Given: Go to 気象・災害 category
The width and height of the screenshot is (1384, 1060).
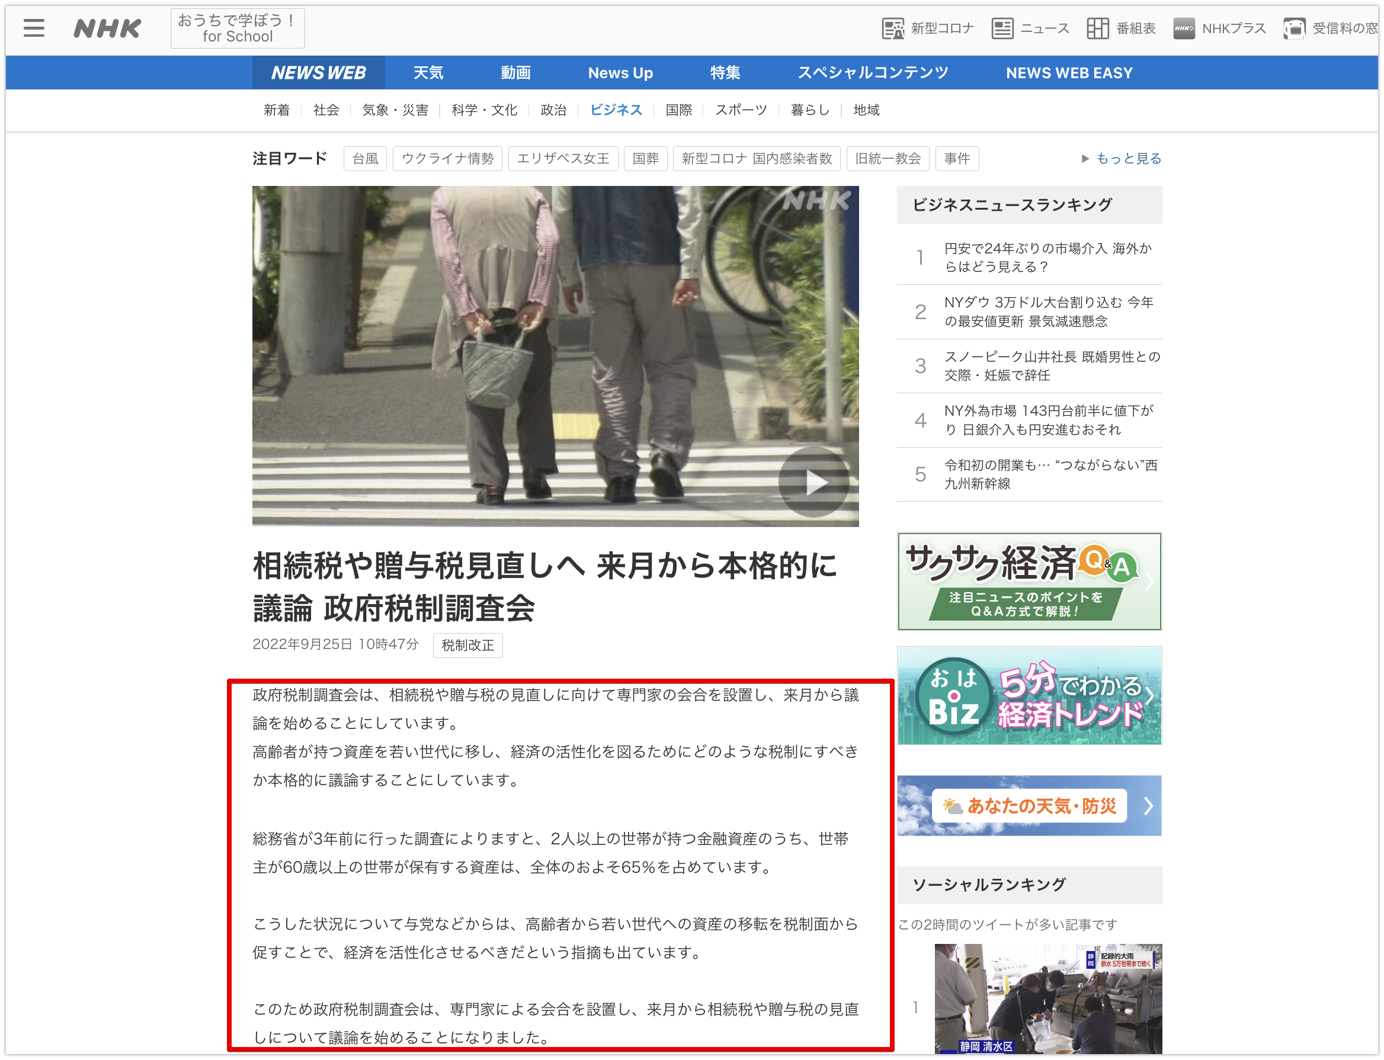Looking at the screenshot, I should click(395, 110).
